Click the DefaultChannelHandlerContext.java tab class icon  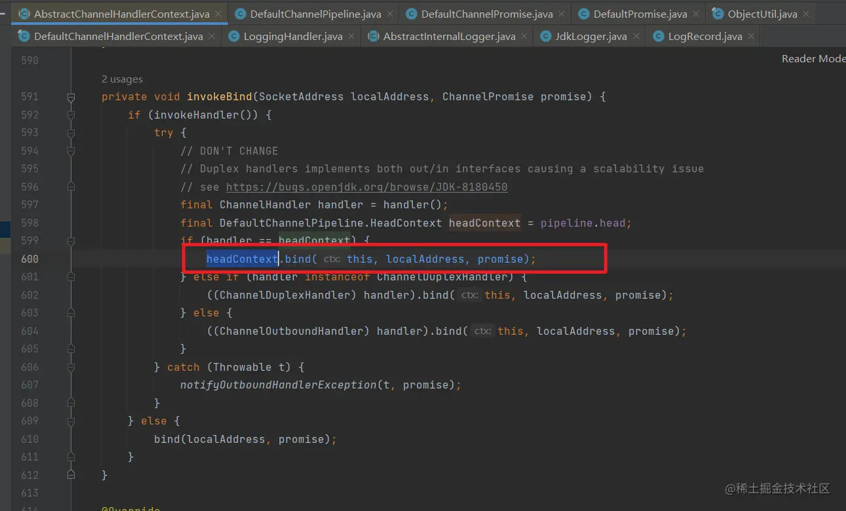(x=24, y=36)
